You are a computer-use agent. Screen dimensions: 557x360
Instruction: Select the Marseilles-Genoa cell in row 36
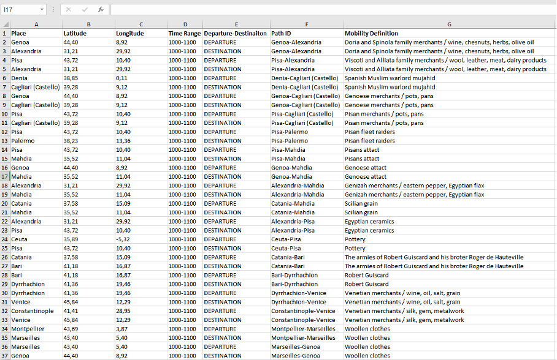tap(307, 347)
